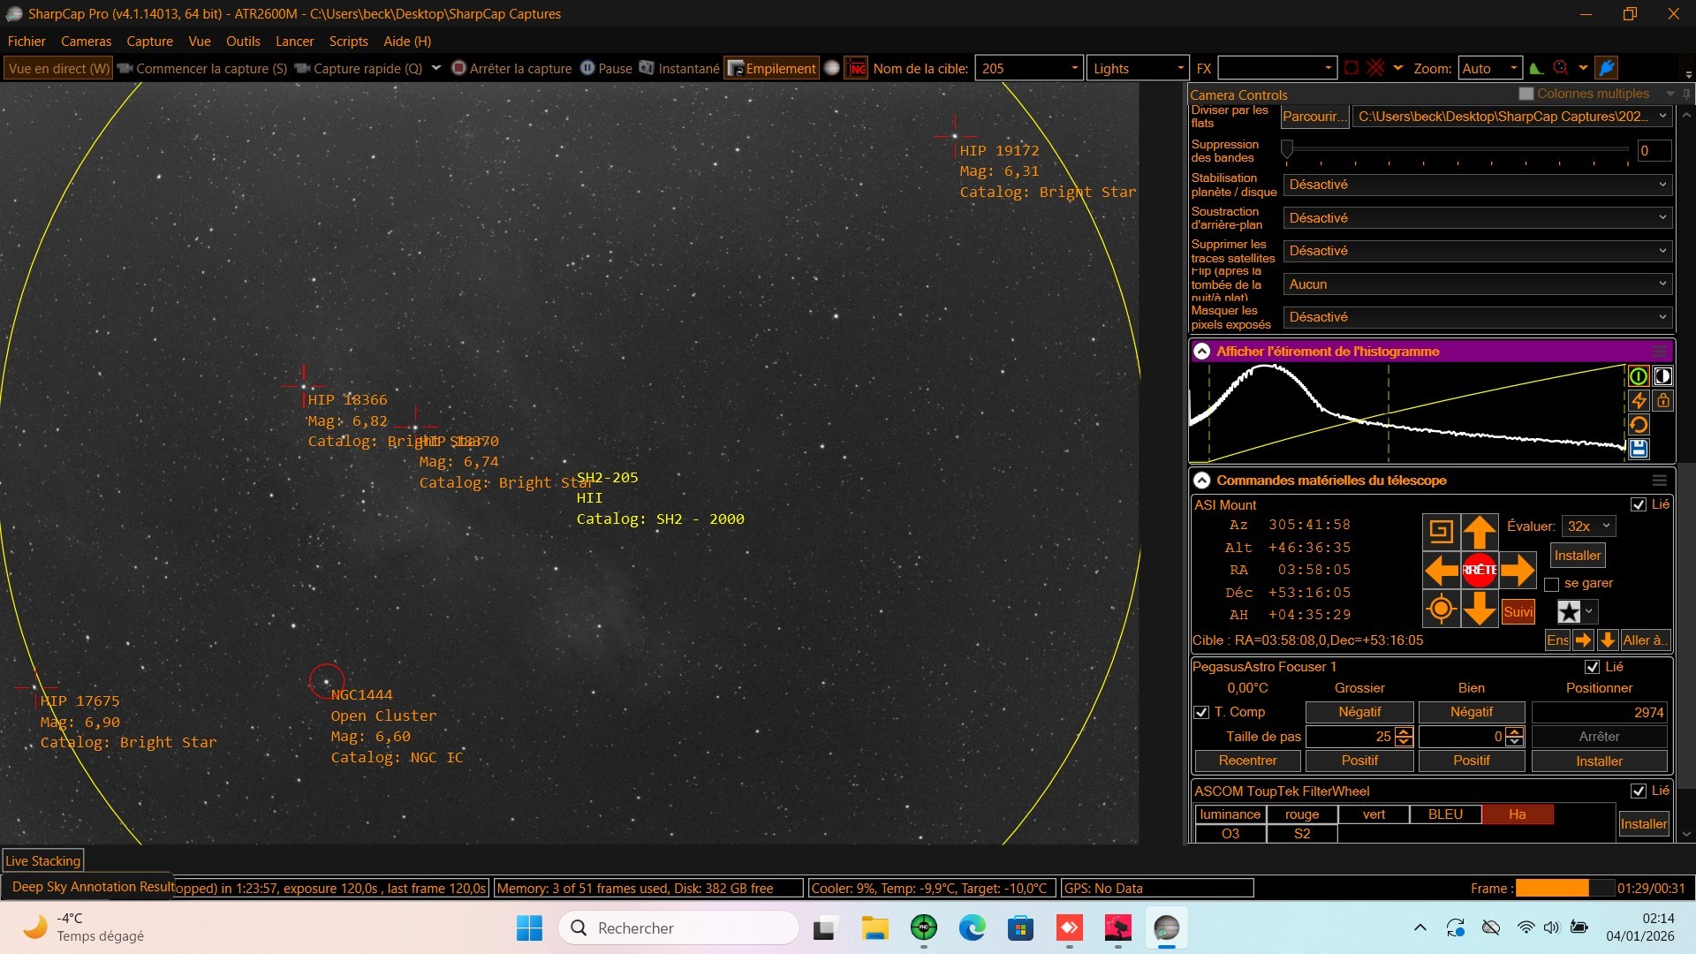The image size is (1696, 954).
Task: Click the Aller à.. goto button
Action: pos(1644,640)
